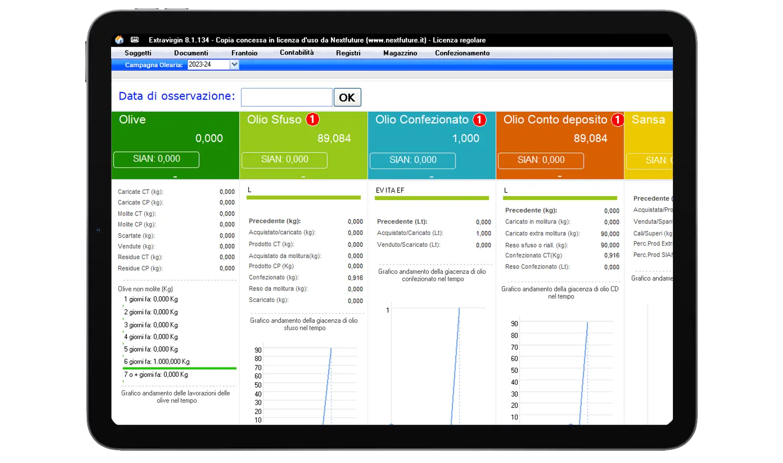Click the home icon in title bar
The height and width of the screenshot is (463, 783).
[119, 40]
